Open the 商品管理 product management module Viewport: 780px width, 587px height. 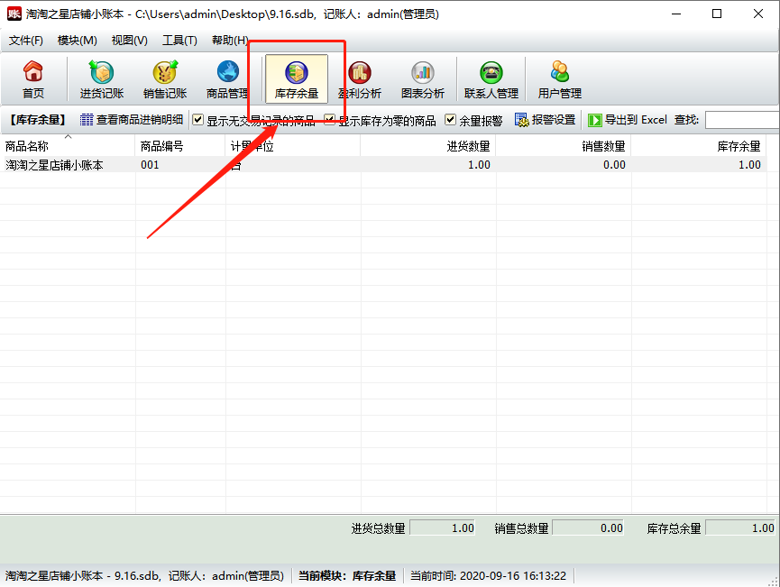click(x=228, y=79)
